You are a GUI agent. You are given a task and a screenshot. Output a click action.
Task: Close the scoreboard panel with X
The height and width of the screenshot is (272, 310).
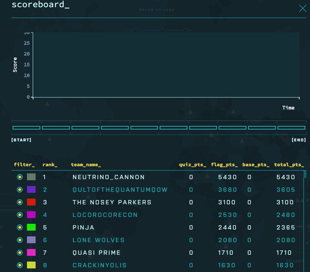[303, 9]
